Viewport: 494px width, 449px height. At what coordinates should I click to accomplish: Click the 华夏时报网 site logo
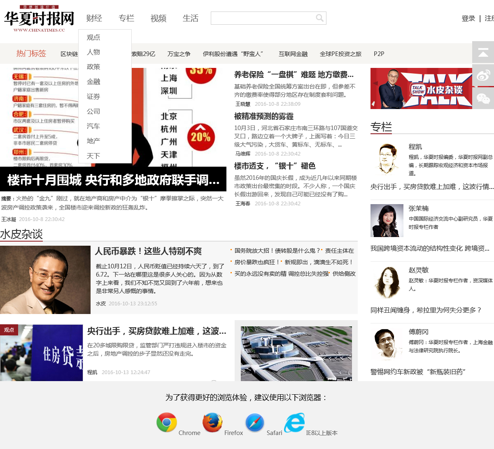pos(39,19)
